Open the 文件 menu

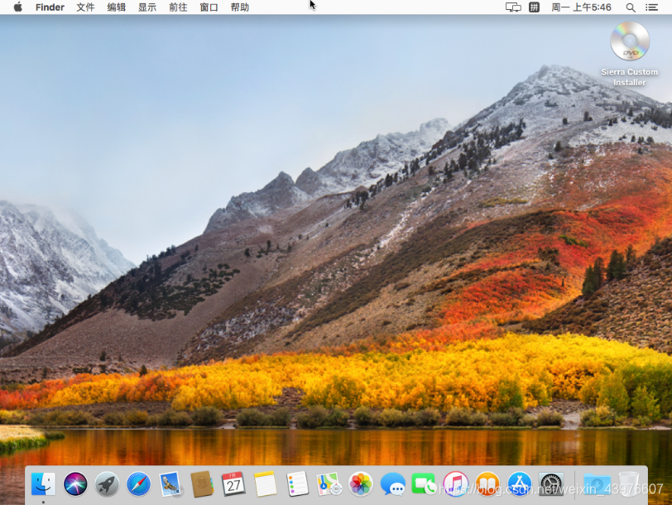(x=85, y=7)
